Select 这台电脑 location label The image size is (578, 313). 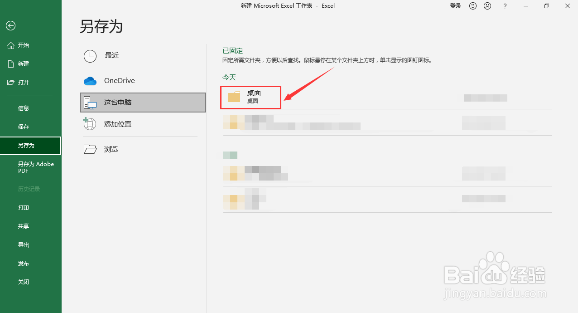click(118, 102)
